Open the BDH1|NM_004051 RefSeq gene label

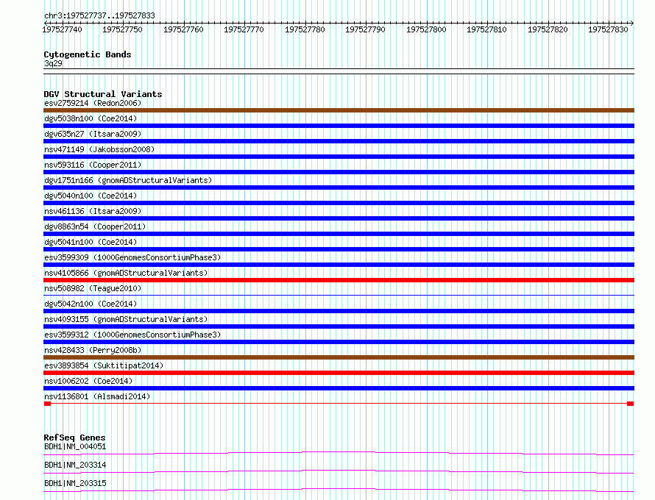click(75, 446)
